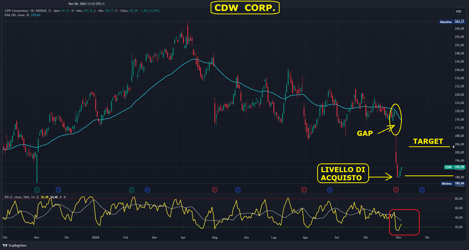This screenshot has width=469, height=250.
Task: Click the 240,00 price axis label
Action: tap(459, 70)
